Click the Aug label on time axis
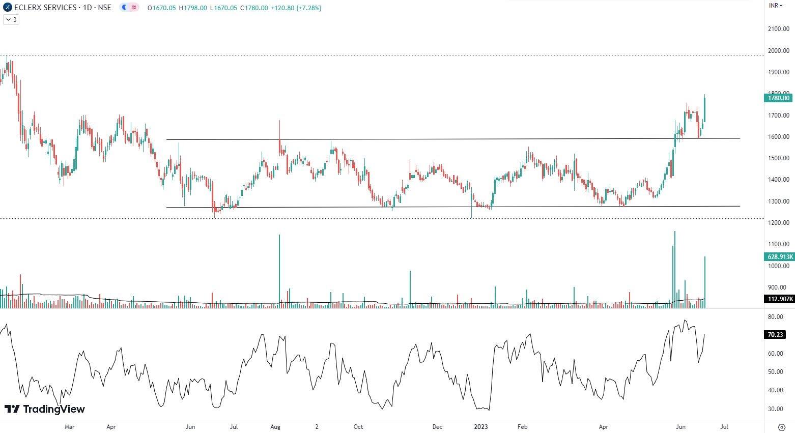The height and width of the screenshot is (433, 795). tap(275, 426)
